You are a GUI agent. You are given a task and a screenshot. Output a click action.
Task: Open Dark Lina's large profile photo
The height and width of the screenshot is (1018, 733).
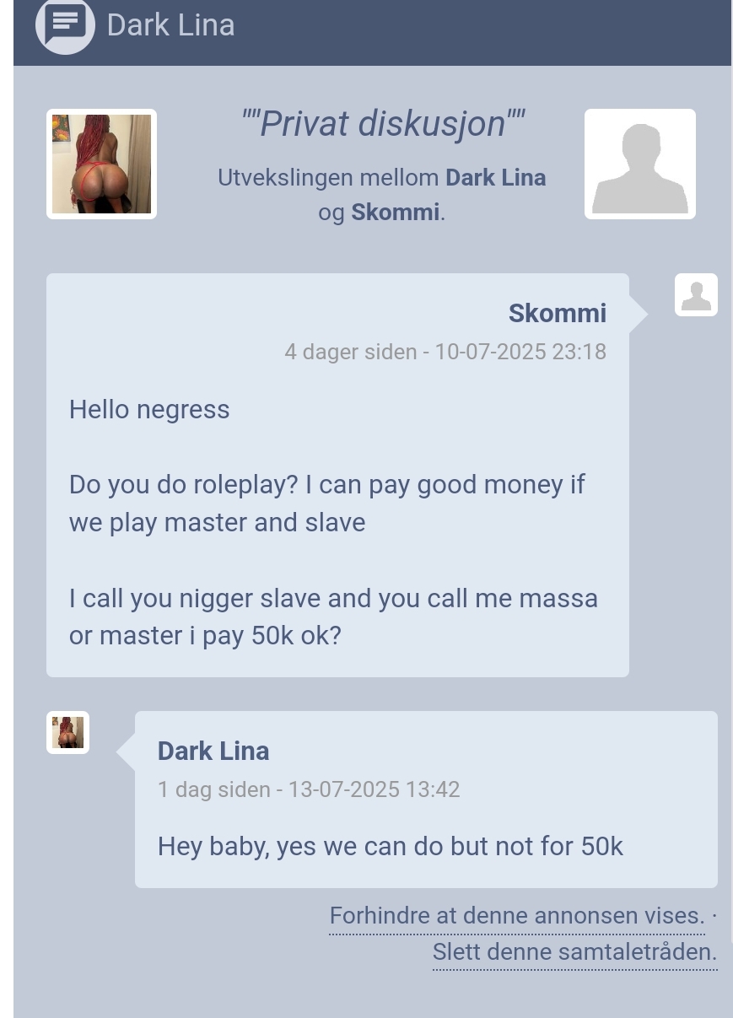coord(101,164)
